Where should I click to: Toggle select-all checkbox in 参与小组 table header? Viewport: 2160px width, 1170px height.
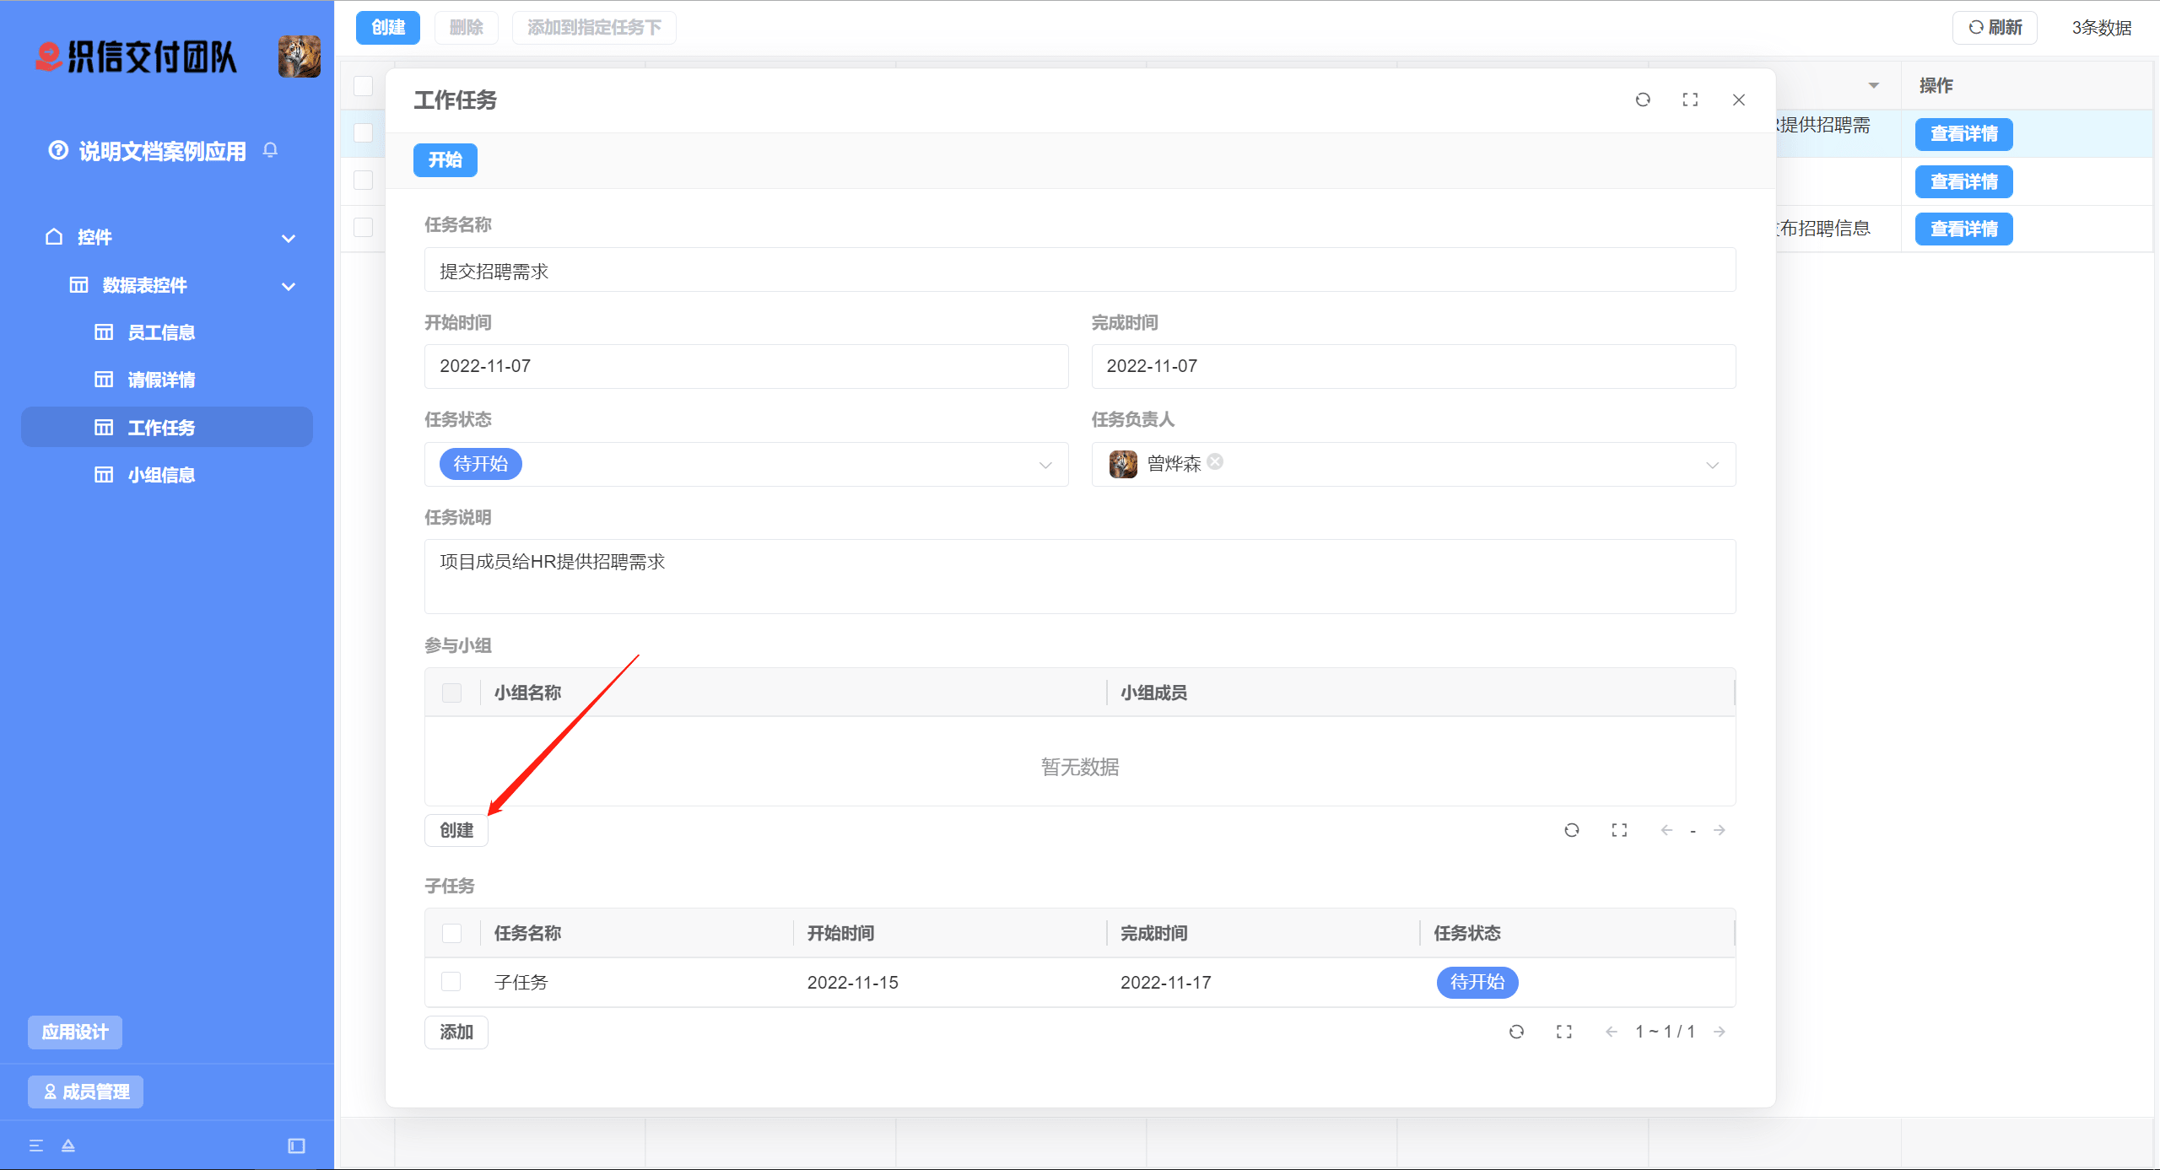(451, 693)
